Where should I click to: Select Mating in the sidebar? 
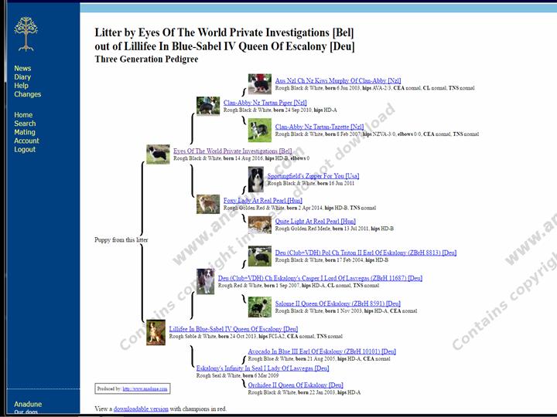pos(25,132)
